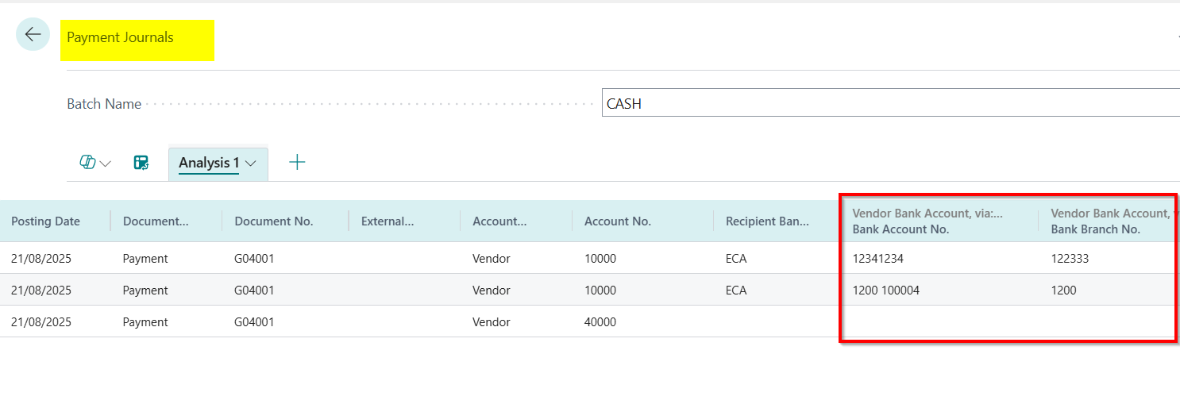This screenshot has height=404, width=1180.
Task: Click the Account No. column header
Action: click(617, 221)
